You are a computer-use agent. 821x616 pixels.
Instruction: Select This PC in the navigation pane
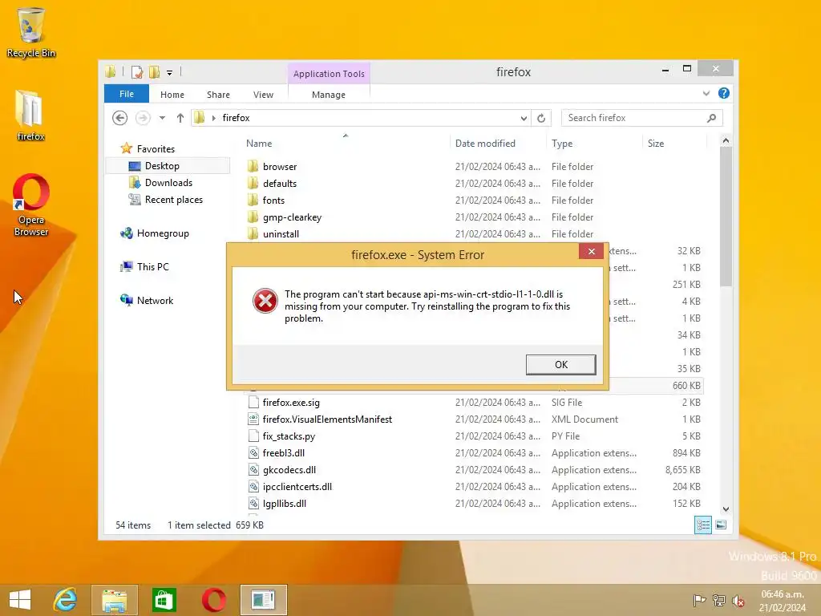pyautogui.click(x=153, y=266)
